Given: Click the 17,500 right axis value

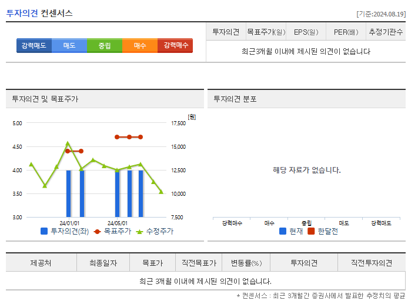Looking at the screenshot, I should (179, 123).
